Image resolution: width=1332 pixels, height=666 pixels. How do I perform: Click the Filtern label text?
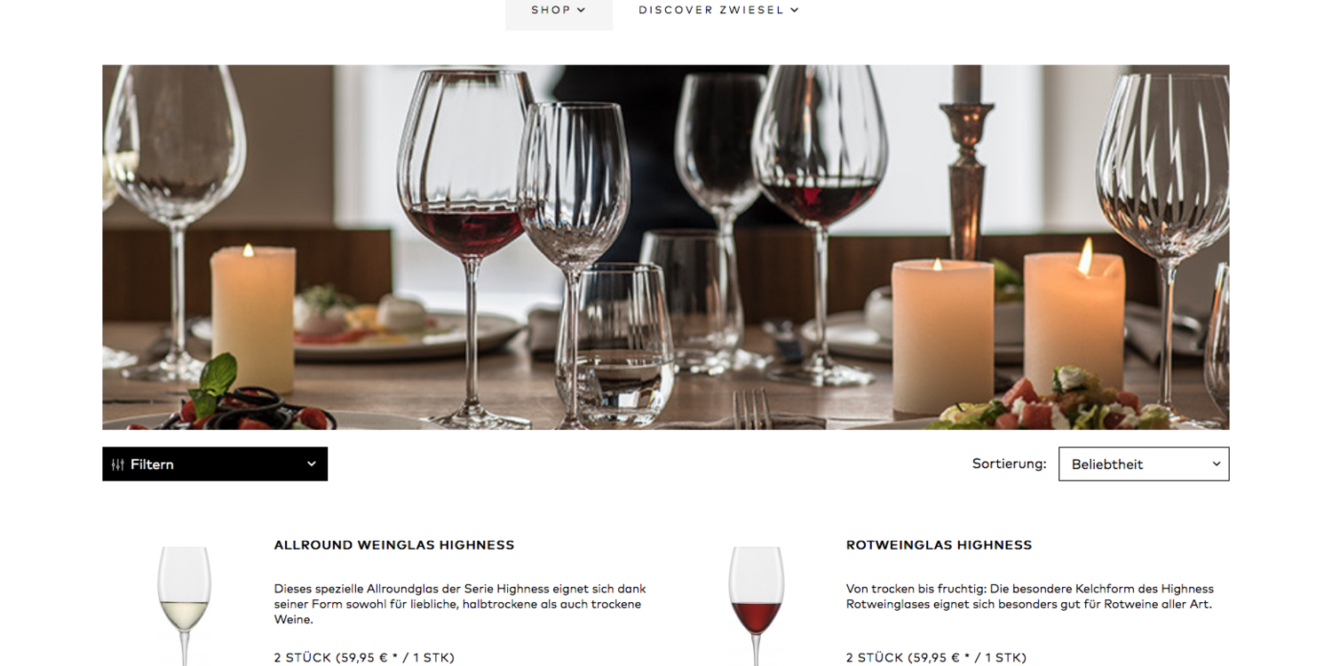pos(152,464)
